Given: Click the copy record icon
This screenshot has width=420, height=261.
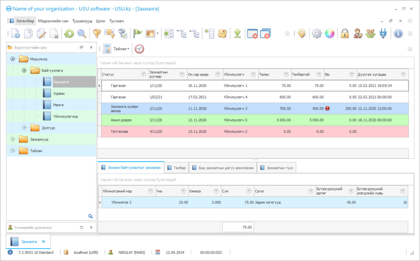Looking at the screenshot, I should click(x=28, y=34).
